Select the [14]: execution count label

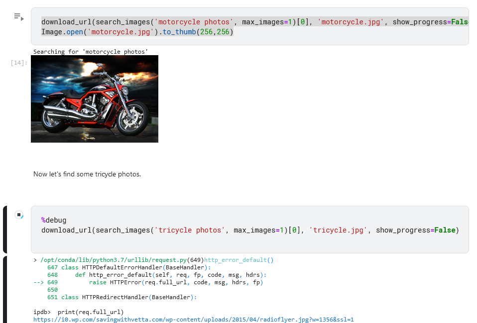[x=19, y=63]
